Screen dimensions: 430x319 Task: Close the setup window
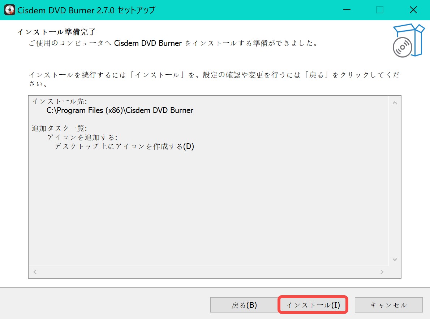413,10
